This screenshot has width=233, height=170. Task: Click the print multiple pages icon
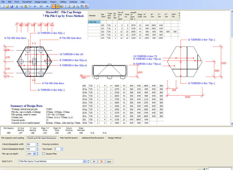[77, 6]
